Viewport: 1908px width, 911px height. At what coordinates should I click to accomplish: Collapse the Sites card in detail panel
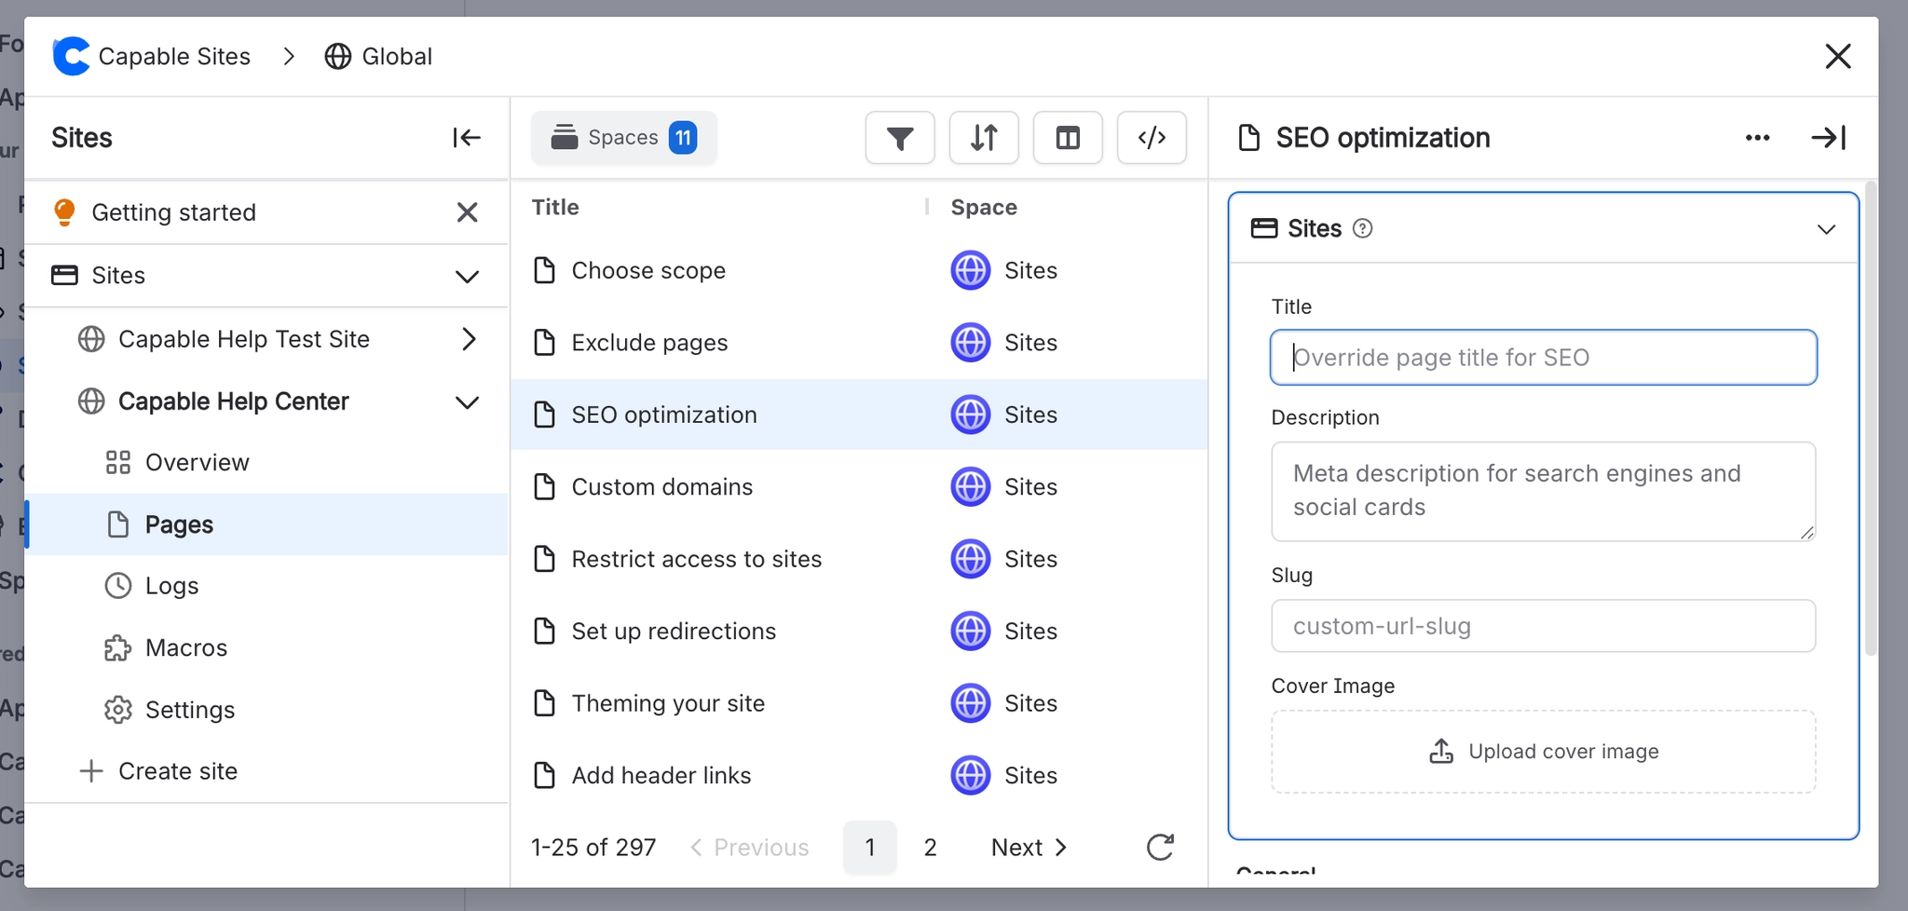1826,228
